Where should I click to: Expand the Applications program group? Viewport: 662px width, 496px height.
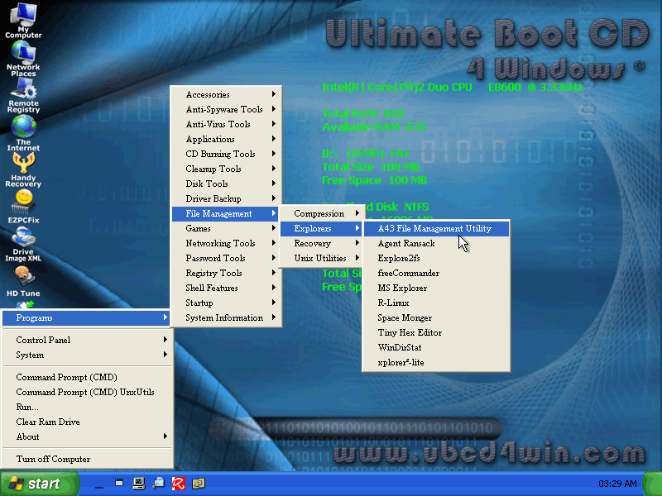click(x=225, y=139)
